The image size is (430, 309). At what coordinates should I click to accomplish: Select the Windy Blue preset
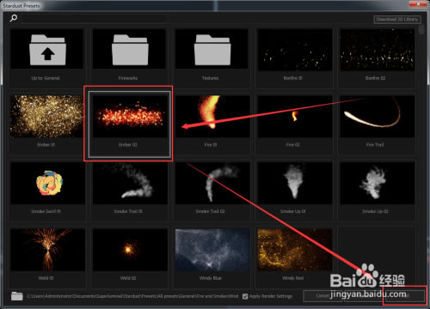(x=212, y=257)
